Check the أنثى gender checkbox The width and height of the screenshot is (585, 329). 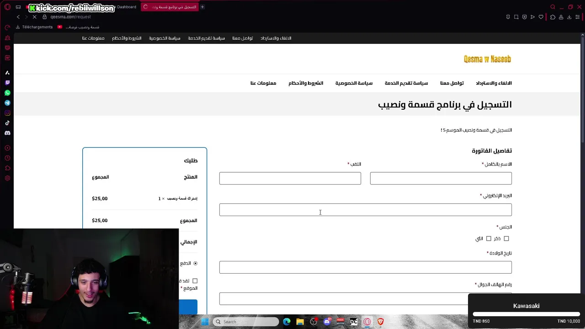coord(489,239)
